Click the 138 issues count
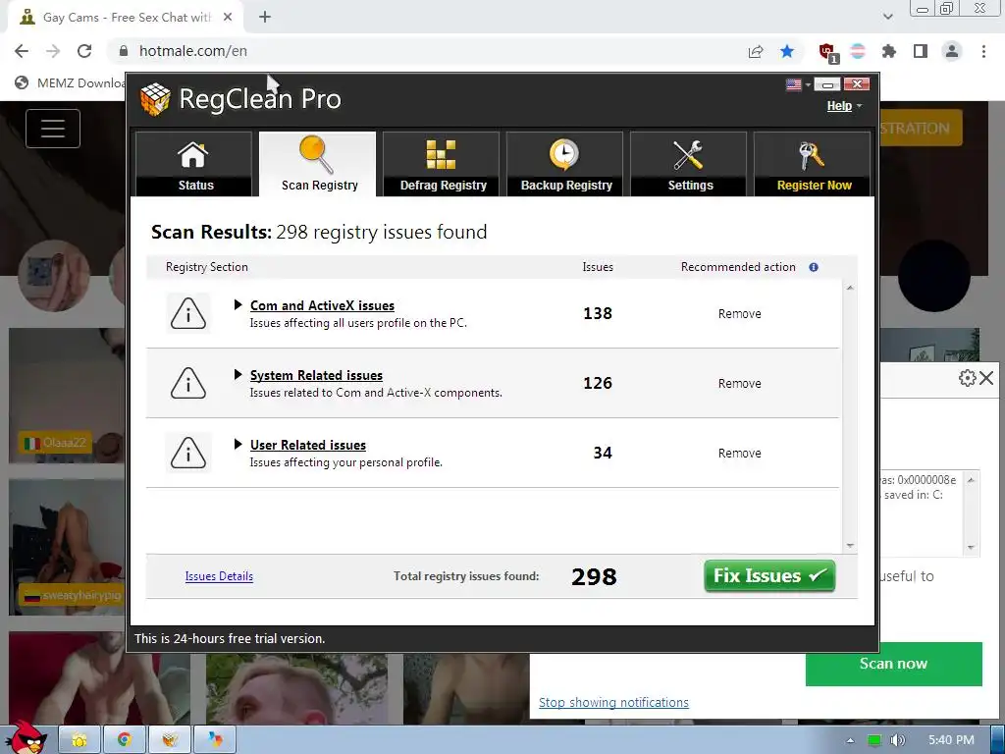The image size is (1005, 754). click(x=598, y=313)
